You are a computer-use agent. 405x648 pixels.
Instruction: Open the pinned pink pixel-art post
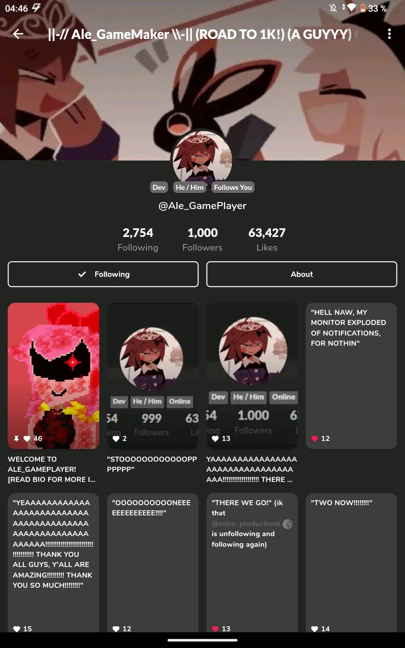tap(54, 376)
